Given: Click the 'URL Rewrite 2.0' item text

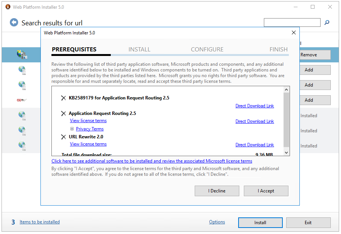Looking at the screenshot, I should (86, 137).
